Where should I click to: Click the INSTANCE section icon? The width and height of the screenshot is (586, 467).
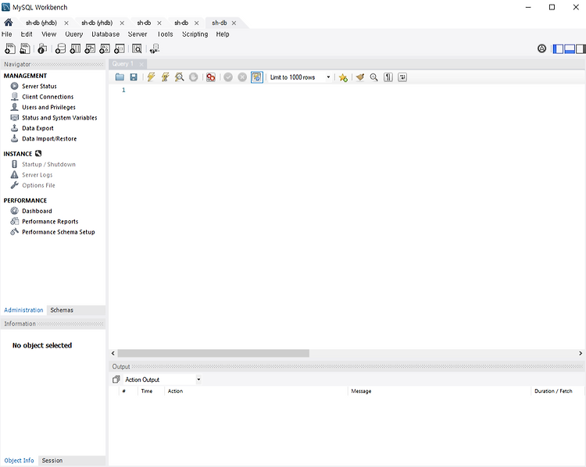click(x=38, y=154)
